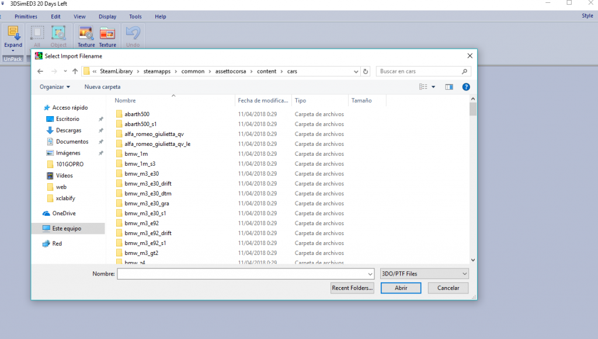This screenshot has height=339, width=598.
Task: Click the Texture browse icon with magnifier
Action: [x=86, y=33]
